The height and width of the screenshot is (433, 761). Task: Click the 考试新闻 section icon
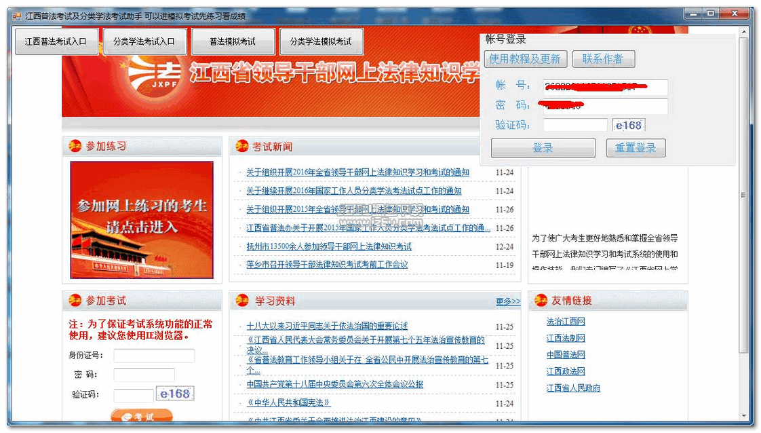tap(241, 146)
